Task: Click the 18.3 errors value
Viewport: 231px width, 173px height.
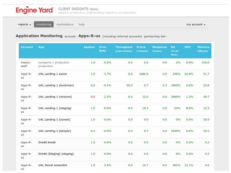Action: click(145, 108)
